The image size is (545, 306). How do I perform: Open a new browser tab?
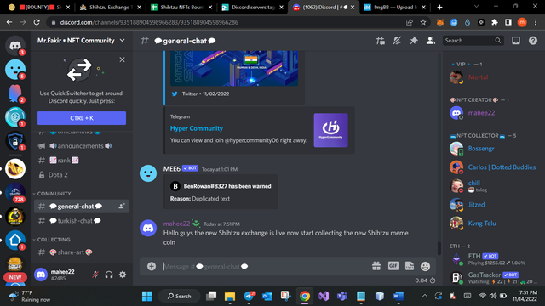pyautogui.click(x=439, y=8)
